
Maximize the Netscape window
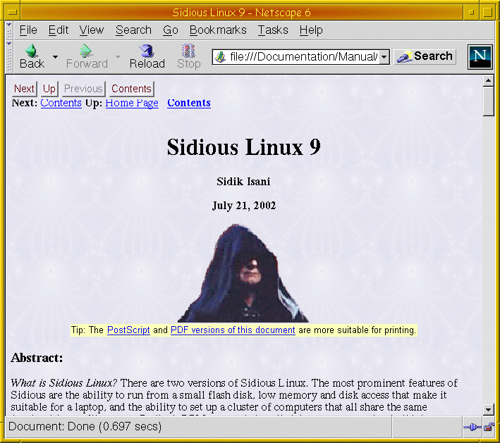[x=487, y=13]
